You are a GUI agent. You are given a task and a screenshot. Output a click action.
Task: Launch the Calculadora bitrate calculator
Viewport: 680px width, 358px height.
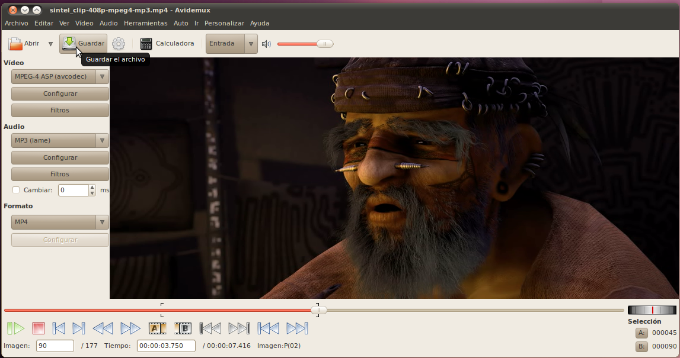[167, 44]
